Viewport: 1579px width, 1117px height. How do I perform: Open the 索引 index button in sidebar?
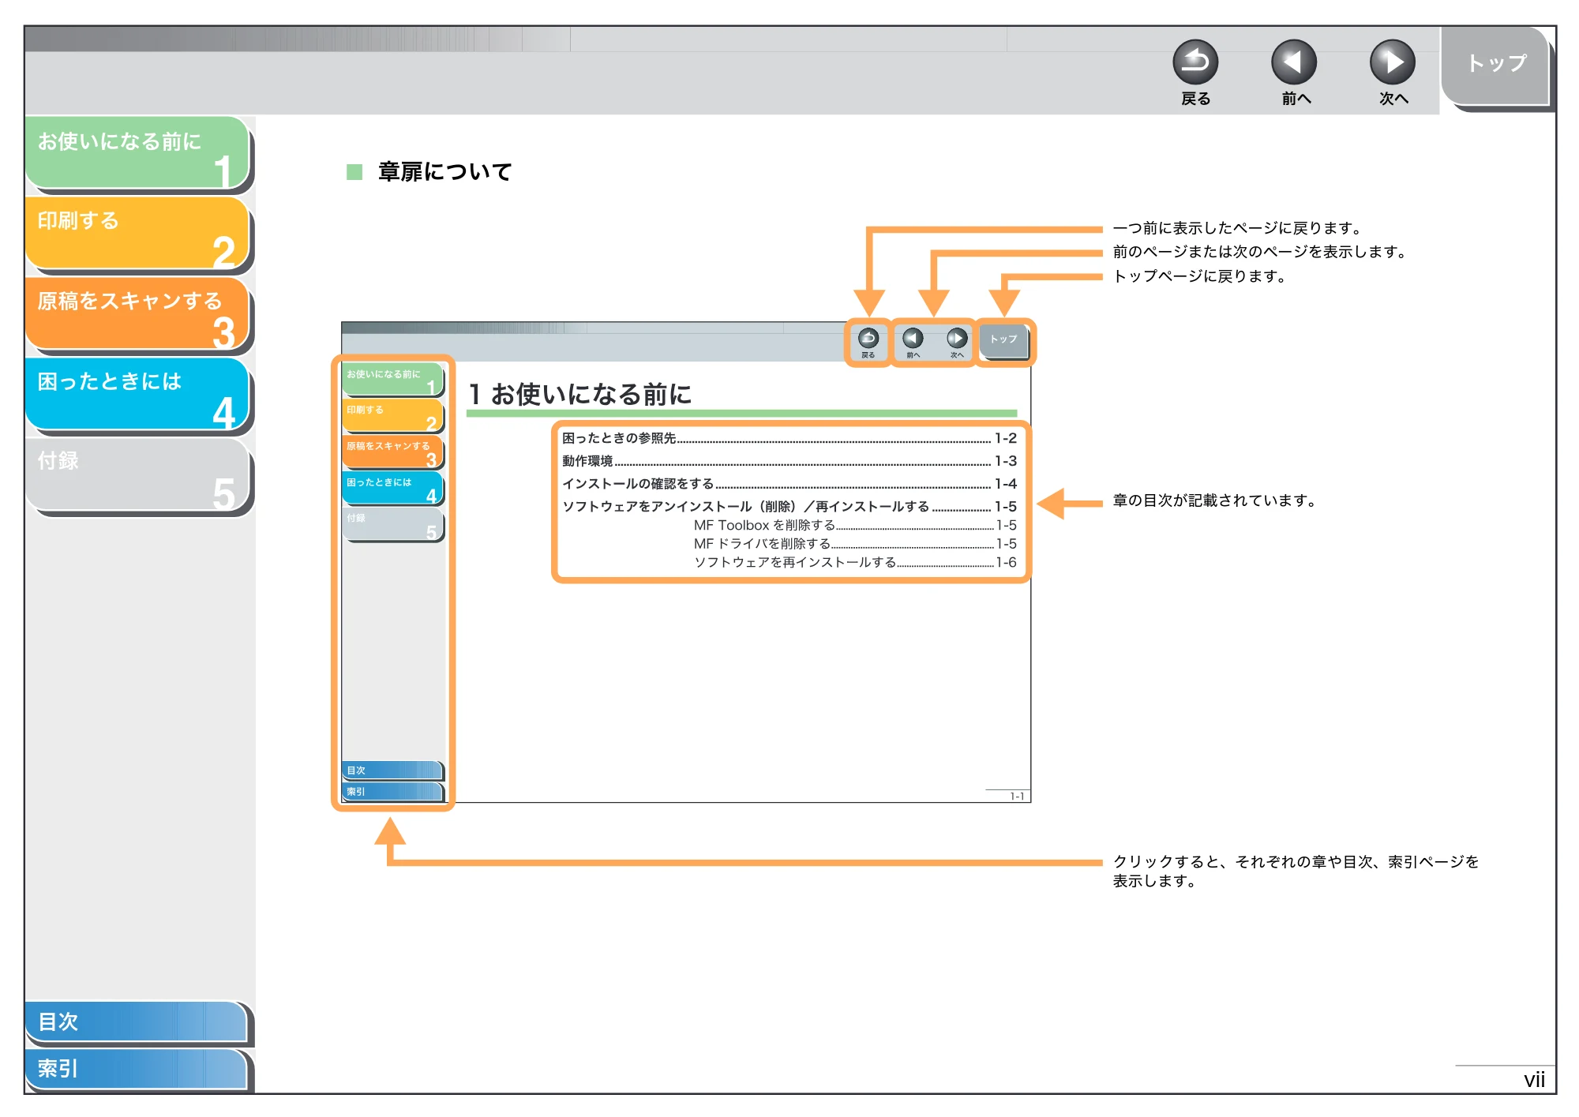(137, 1069)
